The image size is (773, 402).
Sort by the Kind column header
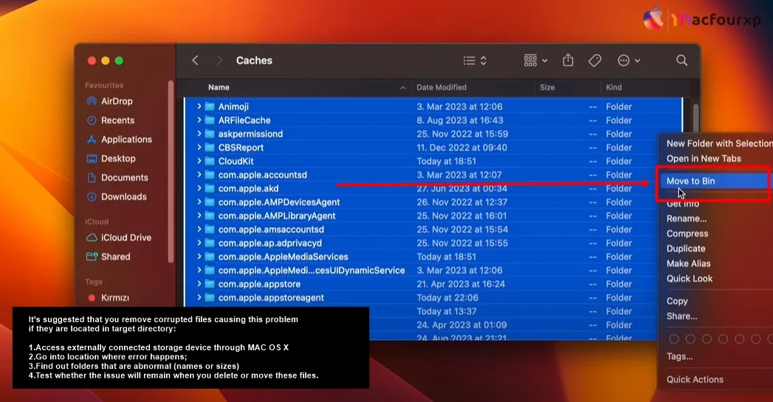click(614, 87)
